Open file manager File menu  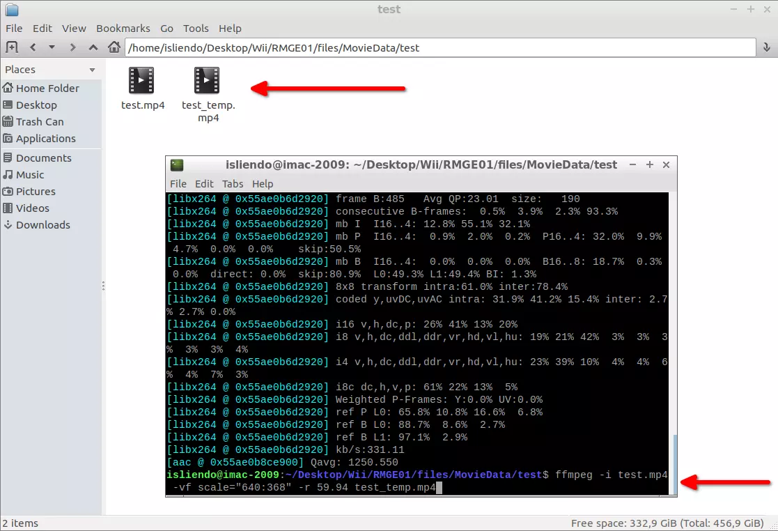point(14,29)
